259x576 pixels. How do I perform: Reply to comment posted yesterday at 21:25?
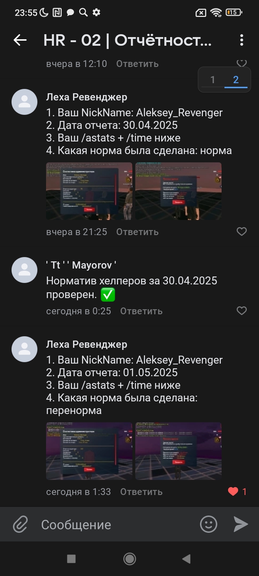click(137, 232)
